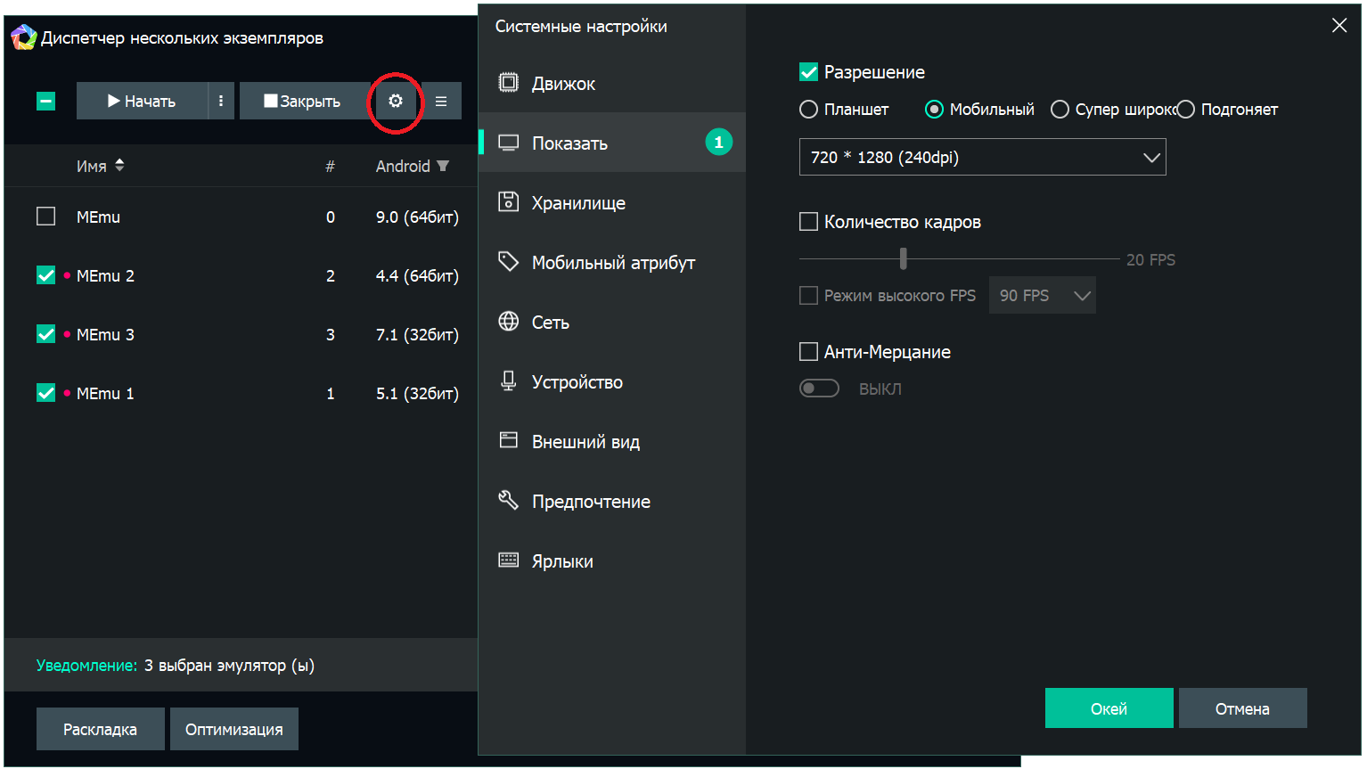Click the Уведомление status label

[x=87, y=666]
